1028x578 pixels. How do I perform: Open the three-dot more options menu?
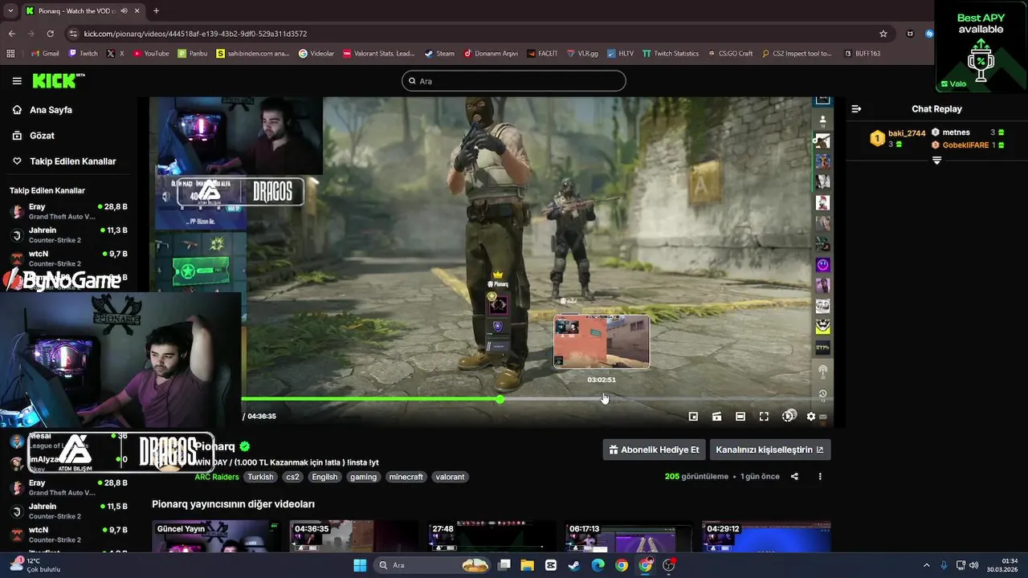820,476
